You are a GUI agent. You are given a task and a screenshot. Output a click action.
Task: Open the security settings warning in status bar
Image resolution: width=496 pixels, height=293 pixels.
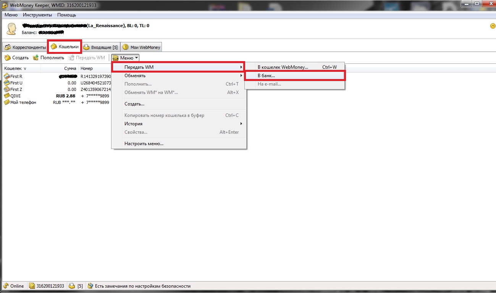click(x=139, y=286)
